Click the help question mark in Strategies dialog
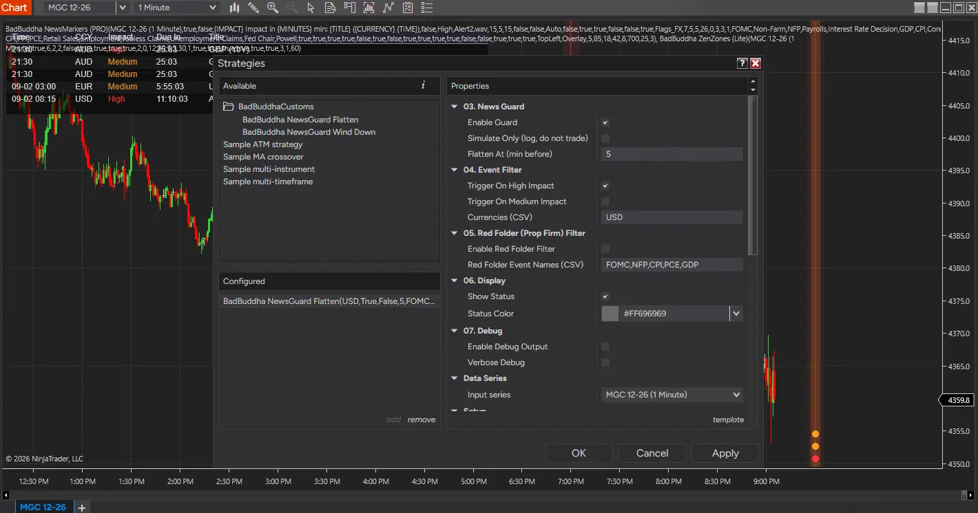978x513 pixels. 742,63
